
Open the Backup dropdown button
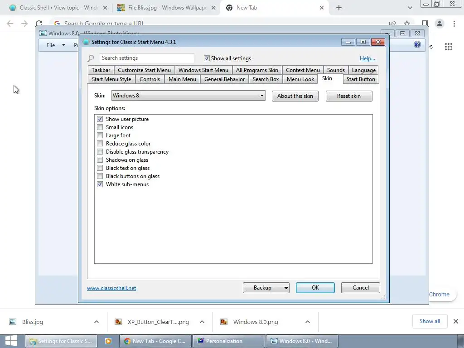coord(266,288)
